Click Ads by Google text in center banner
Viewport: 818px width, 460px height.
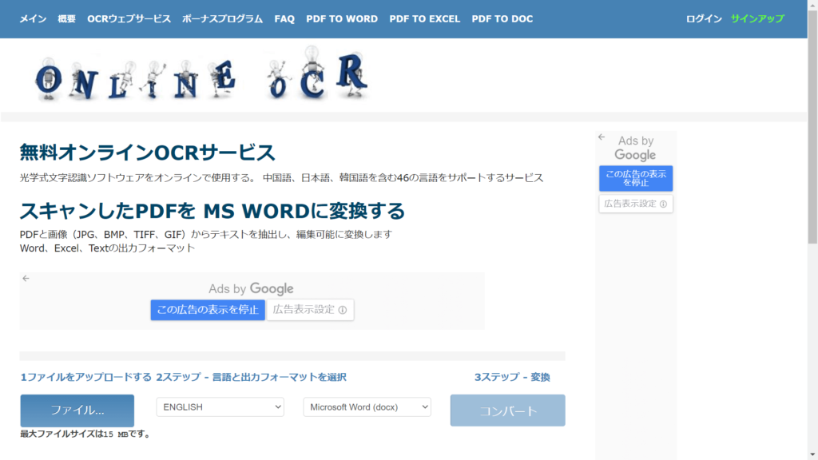click(251, 288)
